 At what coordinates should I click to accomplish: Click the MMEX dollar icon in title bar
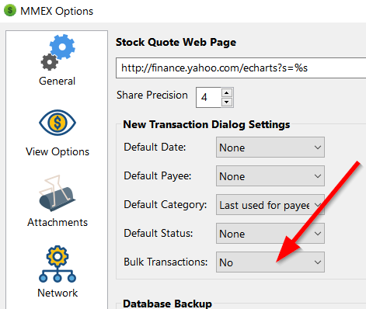pyautogui.click(x=10, y=11)
